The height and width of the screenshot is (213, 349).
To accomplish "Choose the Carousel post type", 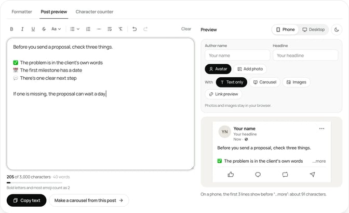I will (265, 82).
